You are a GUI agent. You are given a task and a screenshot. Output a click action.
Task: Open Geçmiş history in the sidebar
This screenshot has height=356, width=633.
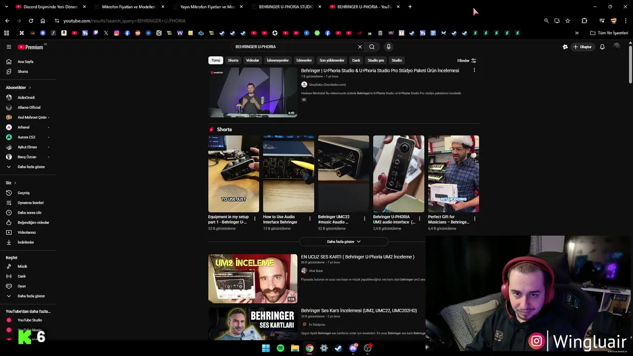tap(24, 193)
